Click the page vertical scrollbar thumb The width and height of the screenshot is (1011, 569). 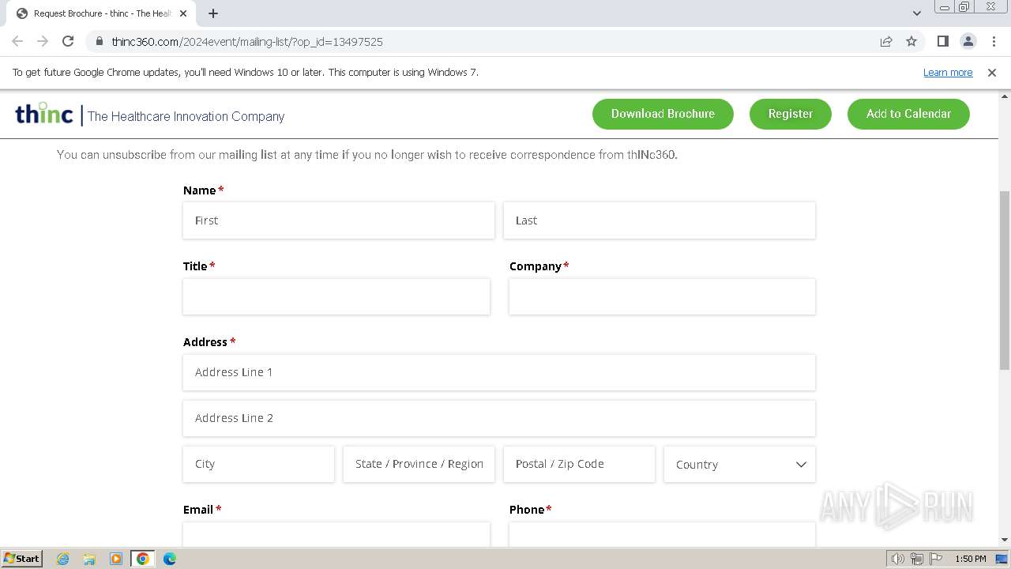pos(1004,280)
